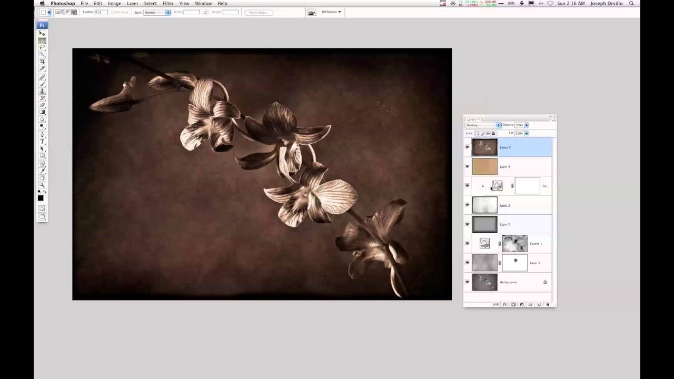The image size is (674, 379).
Task: Select the Crop tool
Action: tap(42, 62)
